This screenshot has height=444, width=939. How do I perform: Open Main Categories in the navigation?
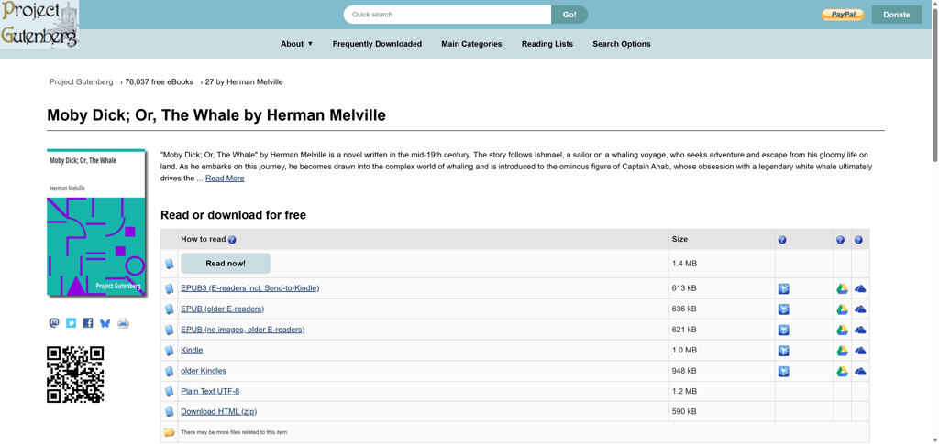(x=472, y=44)
